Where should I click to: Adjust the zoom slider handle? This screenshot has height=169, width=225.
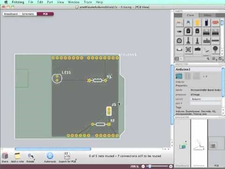[150, 166]
